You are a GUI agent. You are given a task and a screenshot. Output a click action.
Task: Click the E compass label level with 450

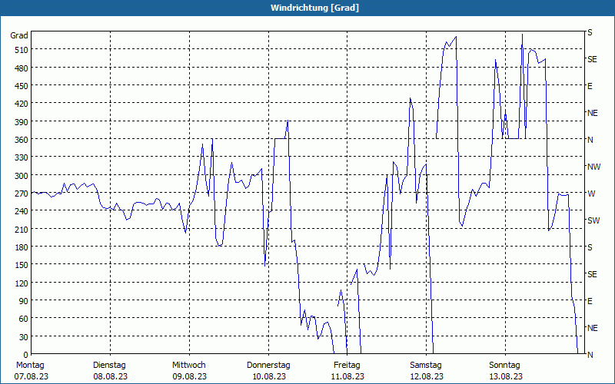point(590,86)
